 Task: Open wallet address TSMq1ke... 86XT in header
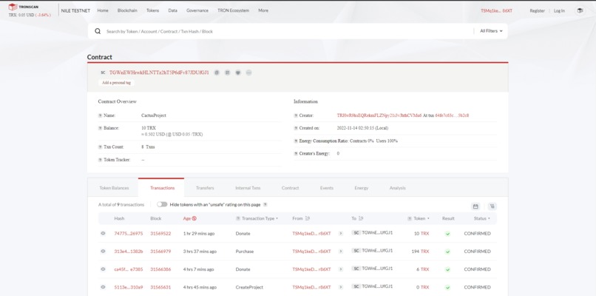(x=496, y=10)
